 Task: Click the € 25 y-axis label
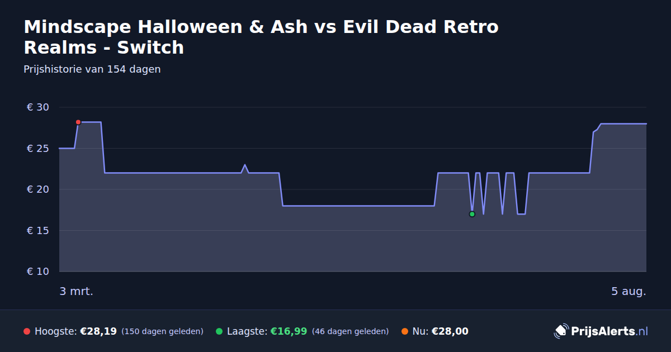click(x=38, y=149)
